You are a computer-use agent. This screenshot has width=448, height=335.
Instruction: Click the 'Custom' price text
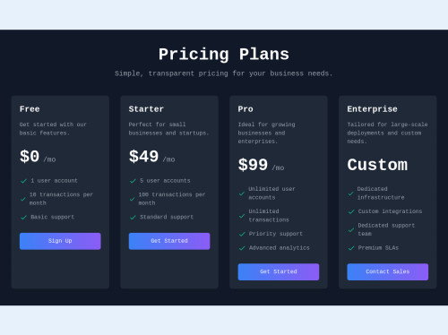coord(377,165)
